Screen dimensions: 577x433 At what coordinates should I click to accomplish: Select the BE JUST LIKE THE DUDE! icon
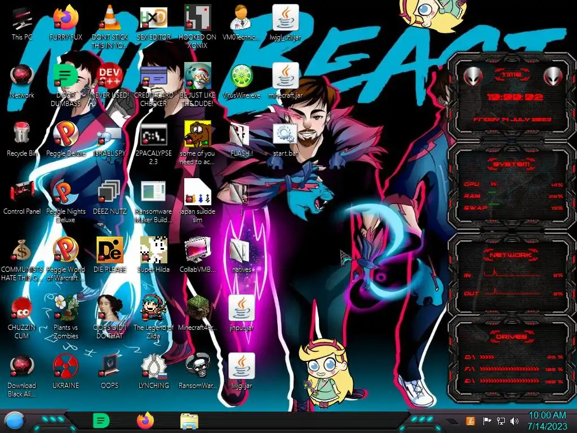(x=198, y=85)
